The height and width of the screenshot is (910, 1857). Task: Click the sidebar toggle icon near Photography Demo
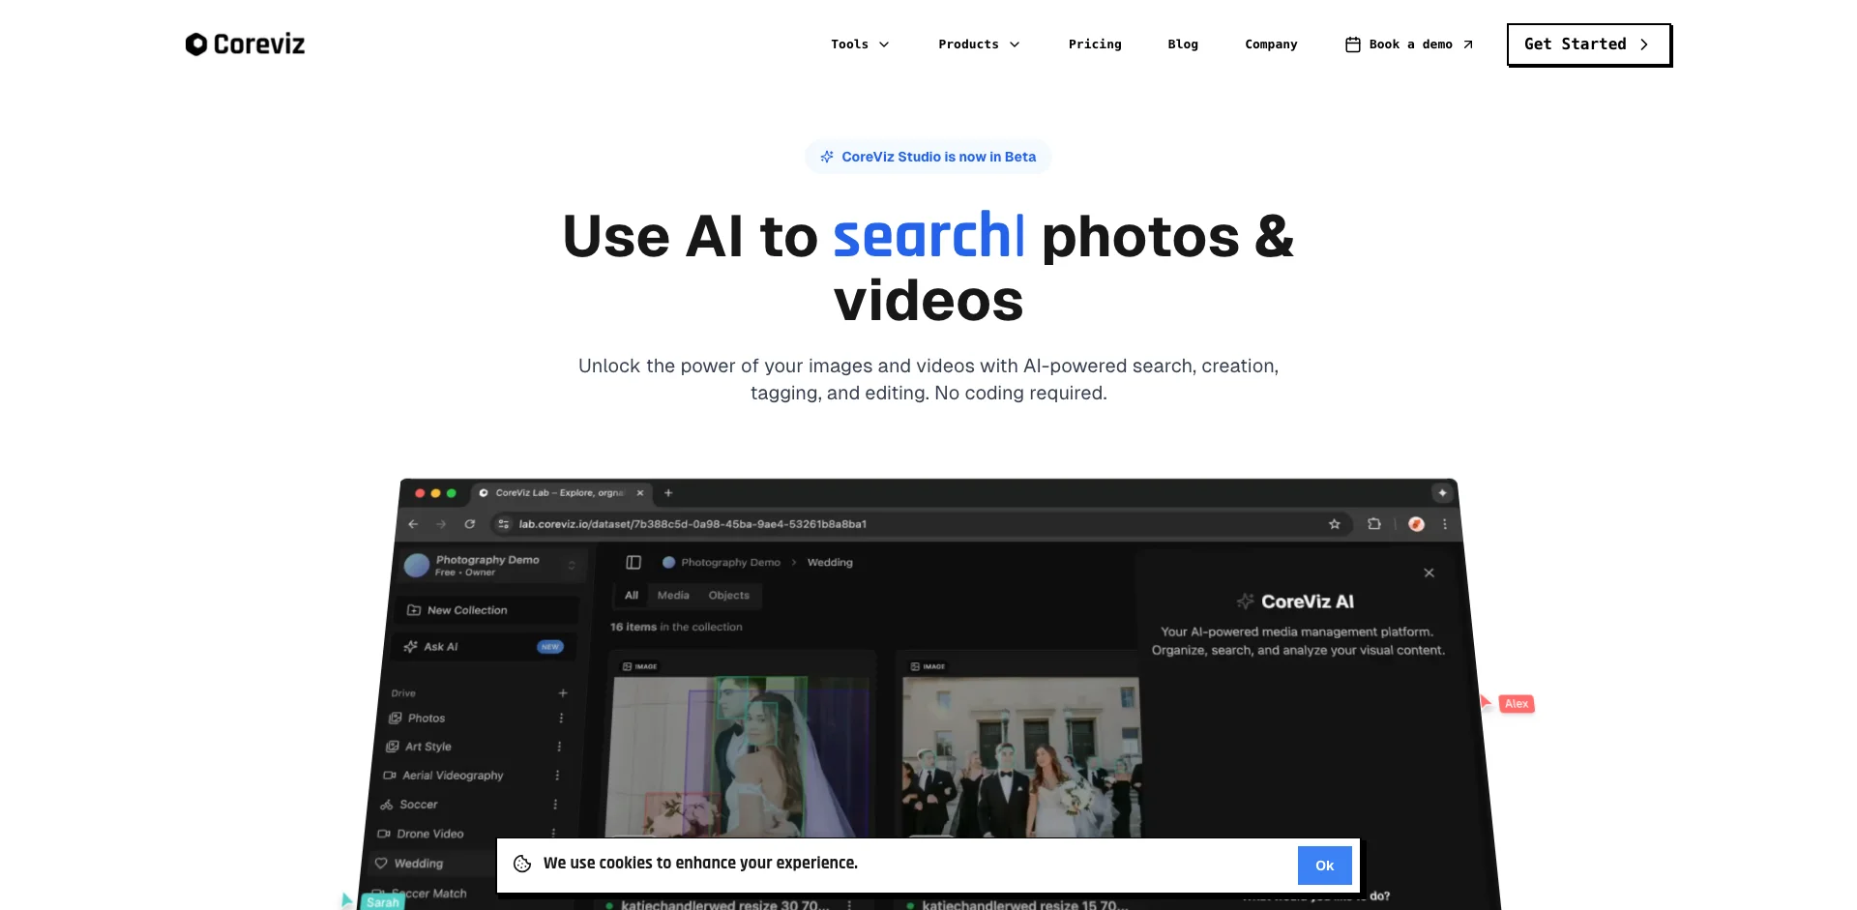(x=634, y=562)
